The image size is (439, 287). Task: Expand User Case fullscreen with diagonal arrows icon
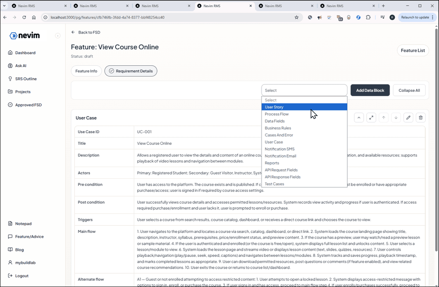point(371,117)
